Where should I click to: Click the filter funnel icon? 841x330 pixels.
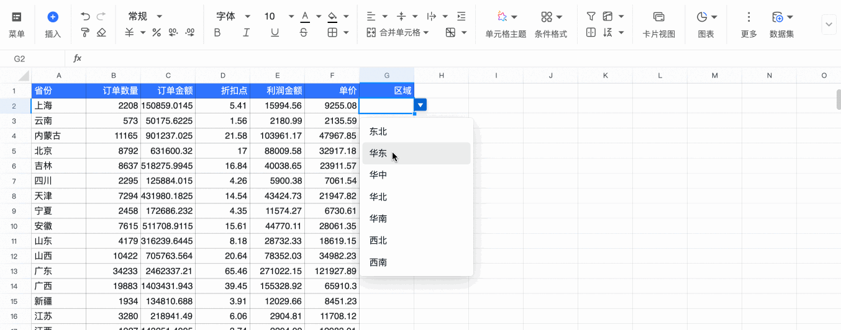click(591, 16)
